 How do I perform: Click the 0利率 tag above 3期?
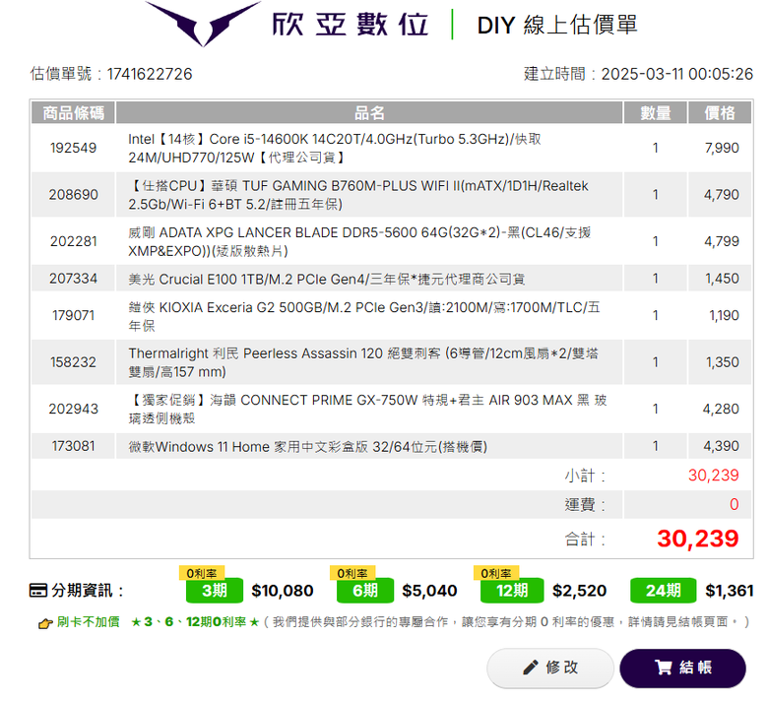tap(202, 573)
